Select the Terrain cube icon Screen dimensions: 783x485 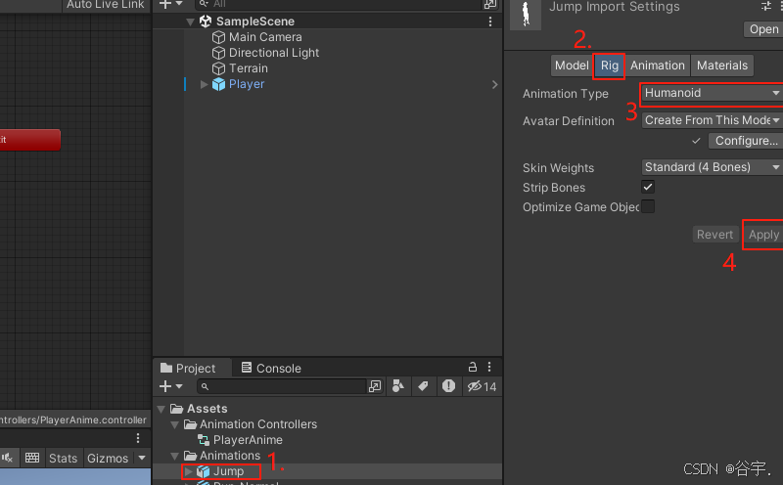[218, 68]
